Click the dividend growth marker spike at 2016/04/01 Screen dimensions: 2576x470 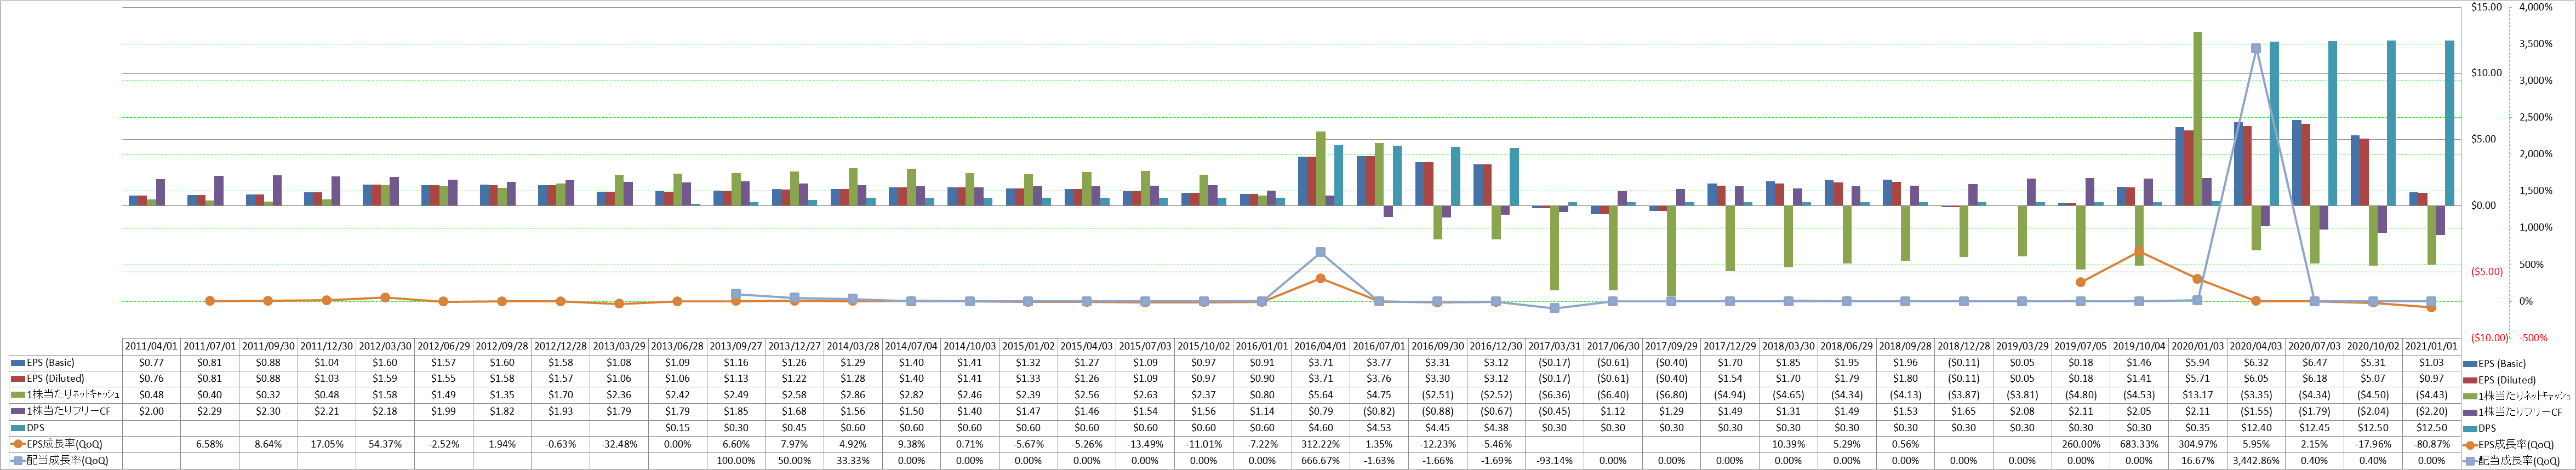[1321, 252]
